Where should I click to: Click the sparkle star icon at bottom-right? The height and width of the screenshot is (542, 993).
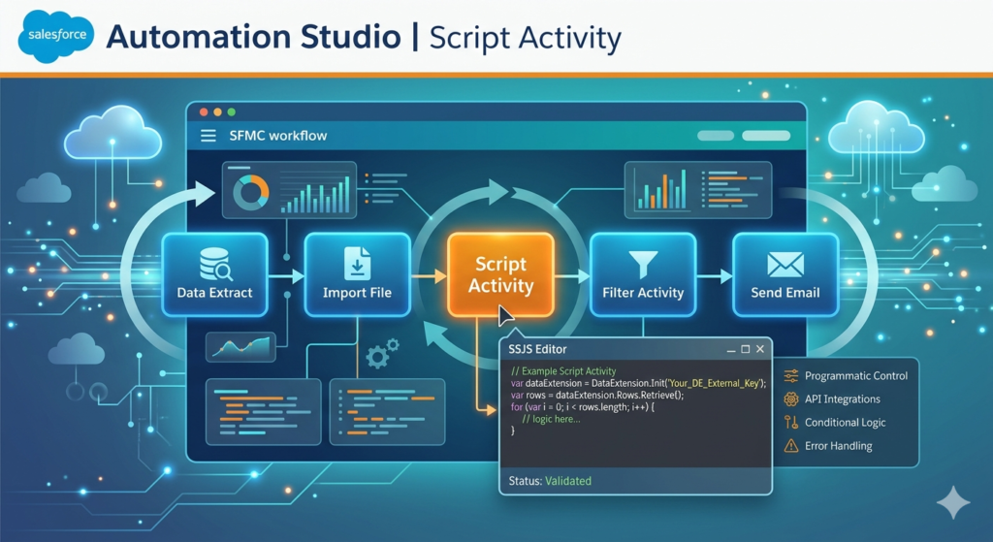953,503
